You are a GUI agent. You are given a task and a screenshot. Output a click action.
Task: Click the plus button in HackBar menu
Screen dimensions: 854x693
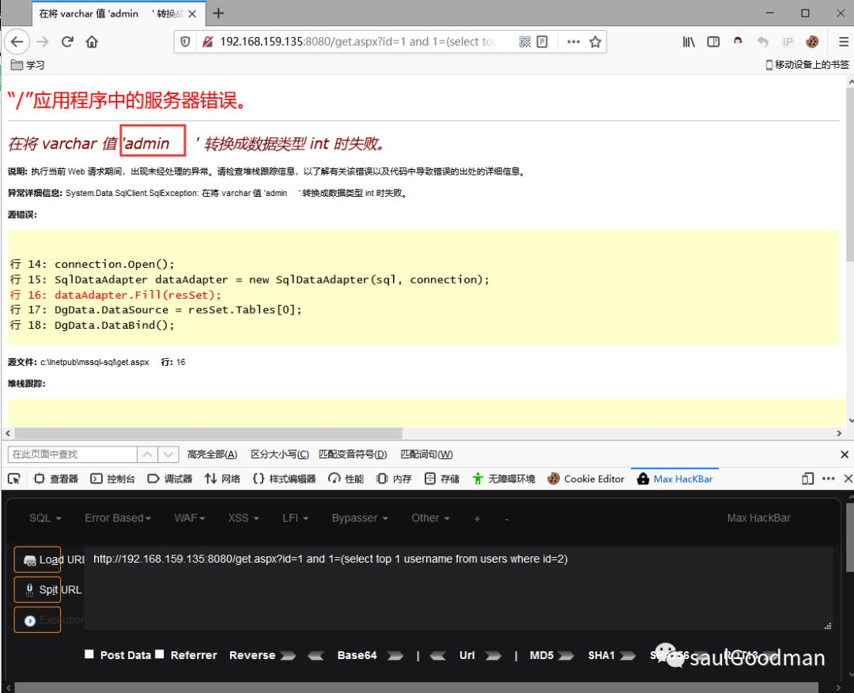point(477,519)
